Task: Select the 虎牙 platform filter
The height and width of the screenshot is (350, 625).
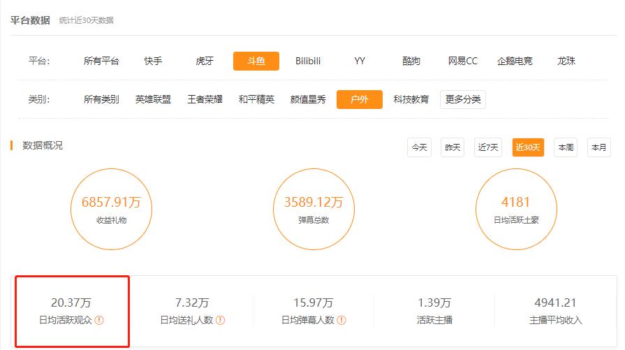Action: (205, 61)
